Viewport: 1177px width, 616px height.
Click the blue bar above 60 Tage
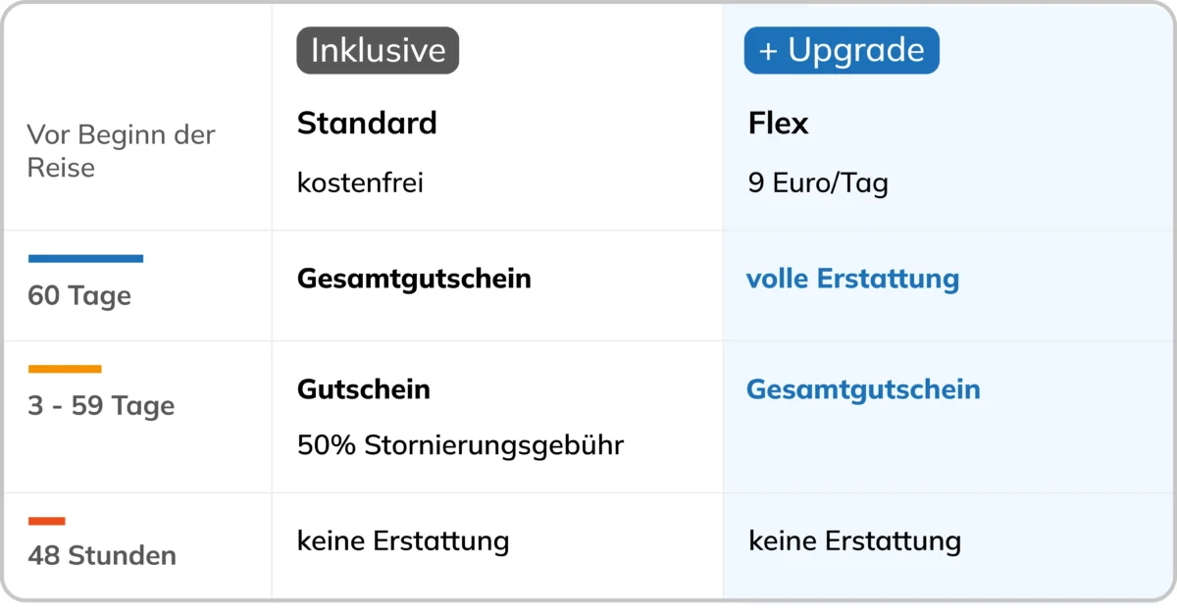coord(85,259)
